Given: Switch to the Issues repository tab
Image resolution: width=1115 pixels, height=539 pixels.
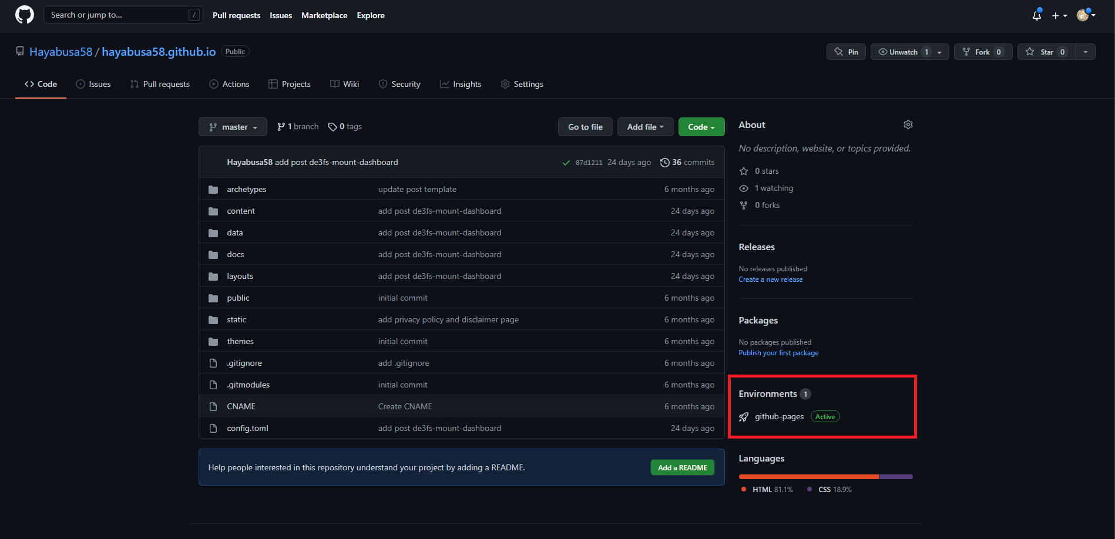Looking at the screenshot, I should click(93, 84).
